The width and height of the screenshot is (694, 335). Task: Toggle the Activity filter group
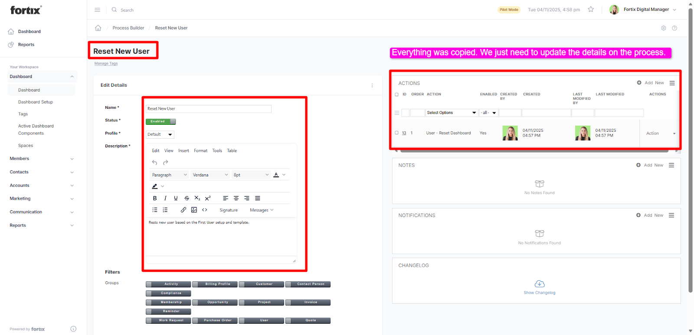(x=168, y=284)
